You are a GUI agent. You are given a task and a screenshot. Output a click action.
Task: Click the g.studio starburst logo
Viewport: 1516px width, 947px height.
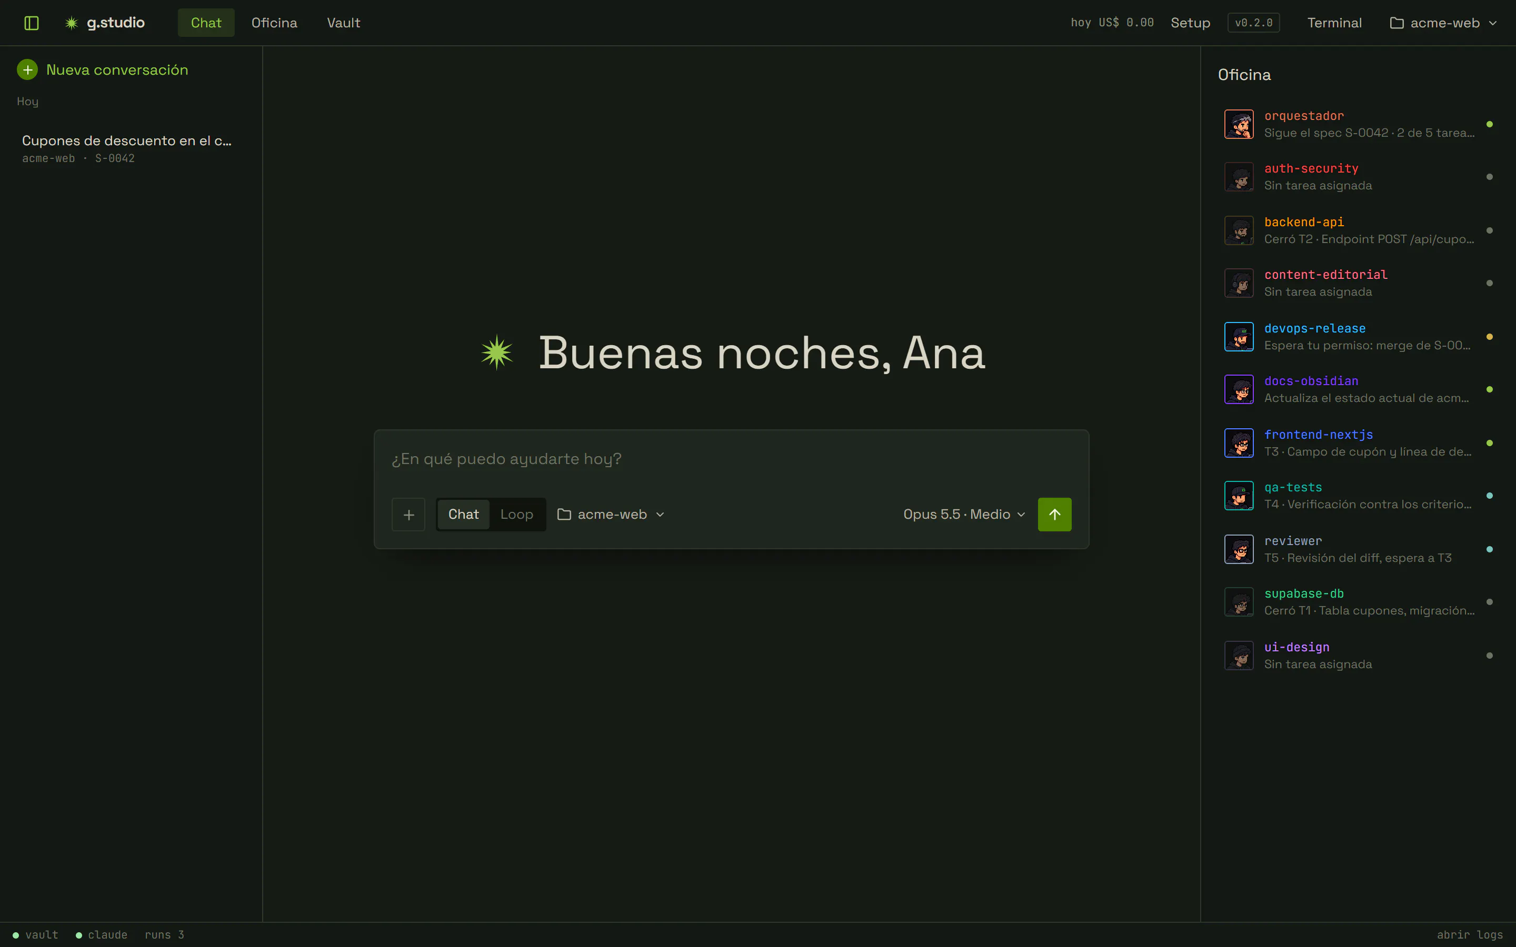(72, 23)
